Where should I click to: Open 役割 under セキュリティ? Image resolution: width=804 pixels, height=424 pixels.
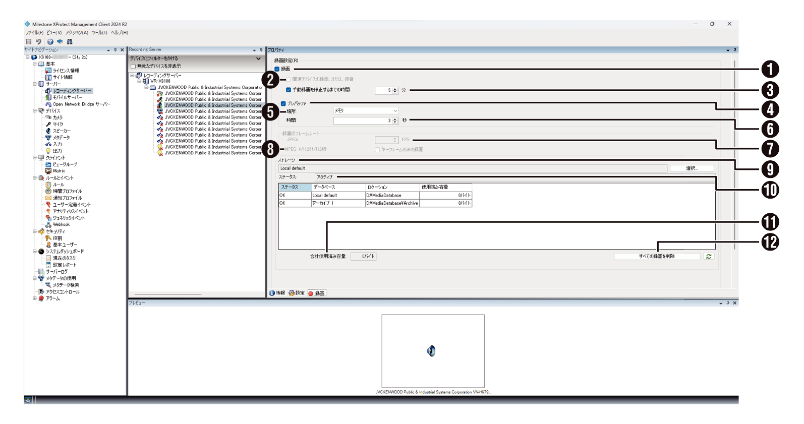click(x=58, y=238)
